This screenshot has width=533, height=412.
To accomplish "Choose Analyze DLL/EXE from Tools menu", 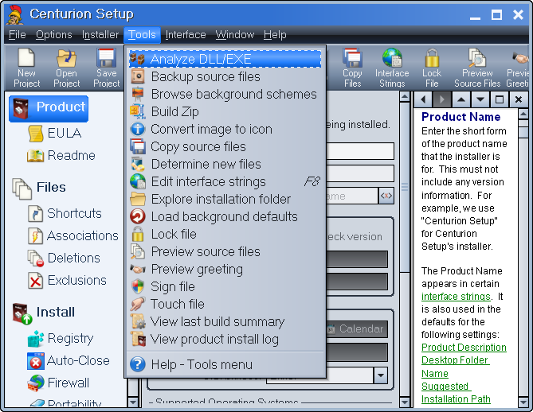I will pos(225,59).
